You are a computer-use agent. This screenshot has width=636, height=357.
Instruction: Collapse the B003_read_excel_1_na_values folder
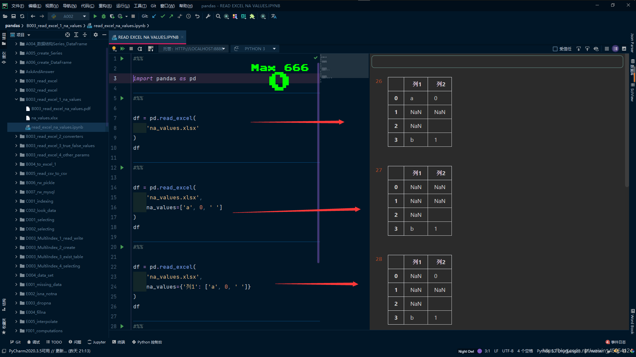pos(16,99)
